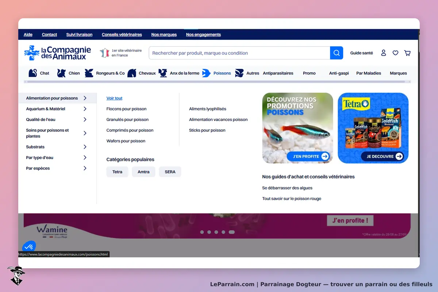Expand Qualité de l'eau chevron
The height and width of the screenshot is (292, 438).
85,119
